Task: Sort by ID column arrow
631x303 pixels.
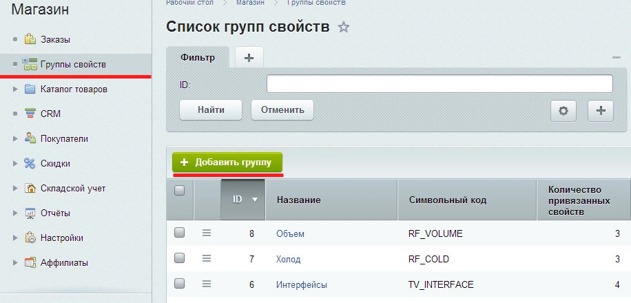Action: coord(254,200)
